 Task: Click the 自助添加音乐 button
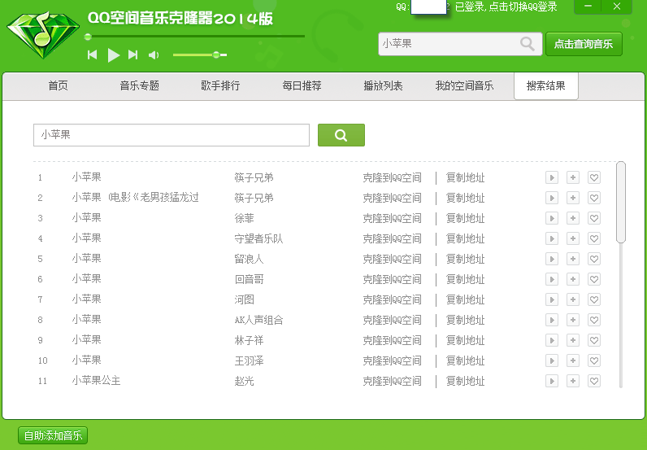coord(53,435)
